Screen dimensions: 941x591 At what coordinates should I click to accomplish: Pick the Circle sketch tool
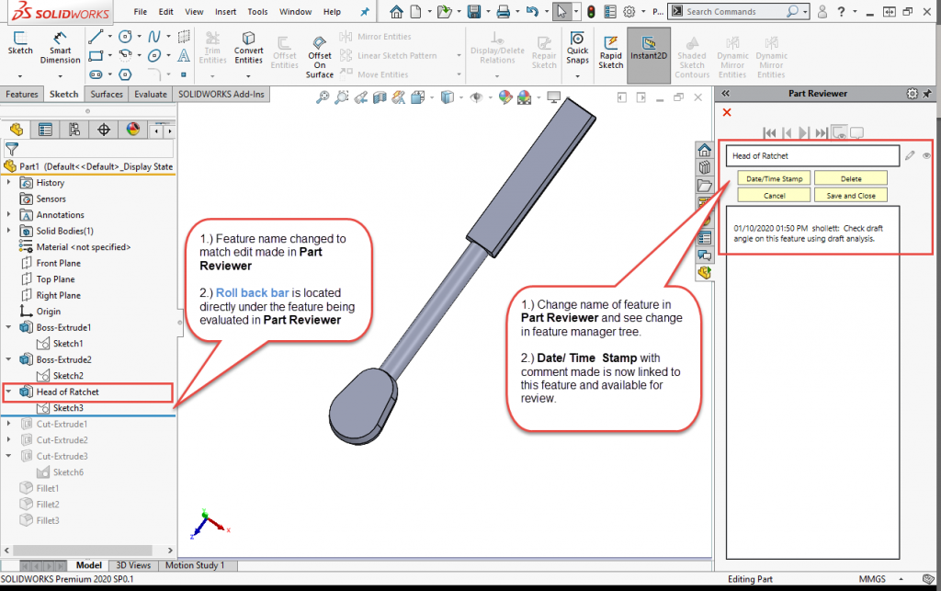125,37
